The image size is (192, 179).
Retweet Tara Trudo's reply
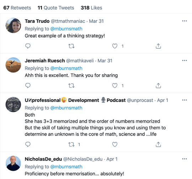(x=71, y=46)
